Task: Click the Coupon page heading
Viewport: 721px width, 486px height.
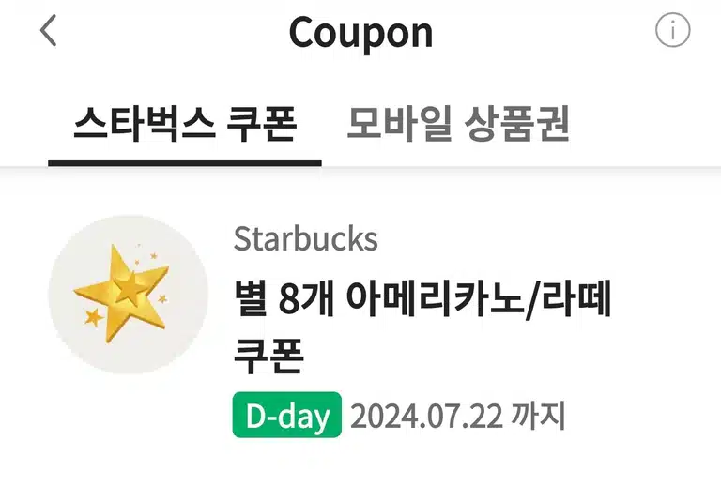Action: point(360,32)
